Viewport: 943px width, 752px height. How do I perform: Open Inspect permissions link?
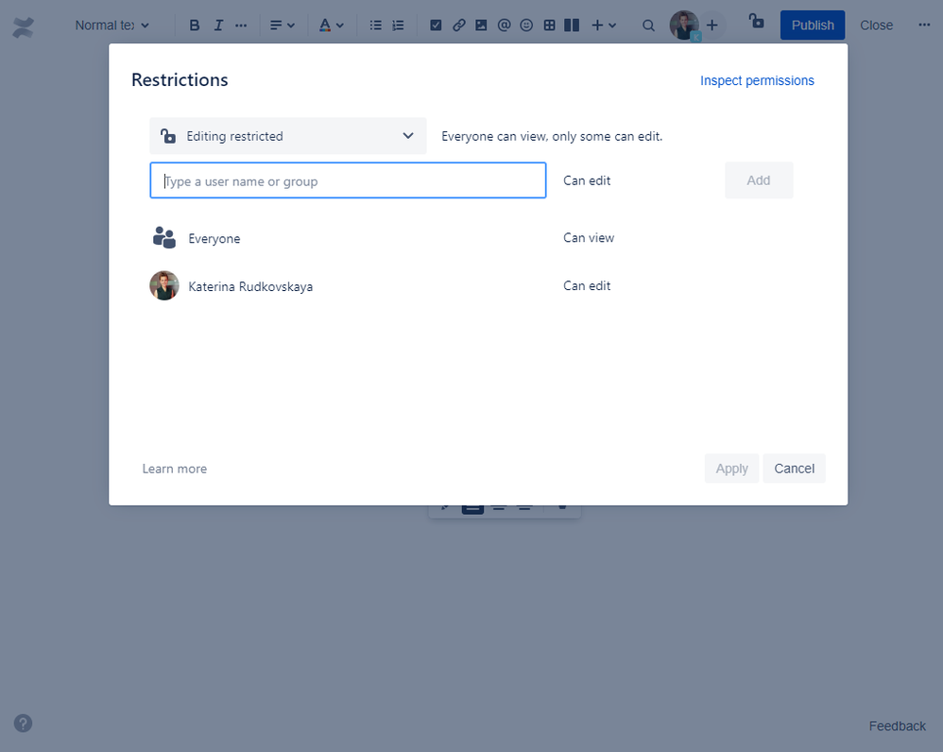coord(757,80)
